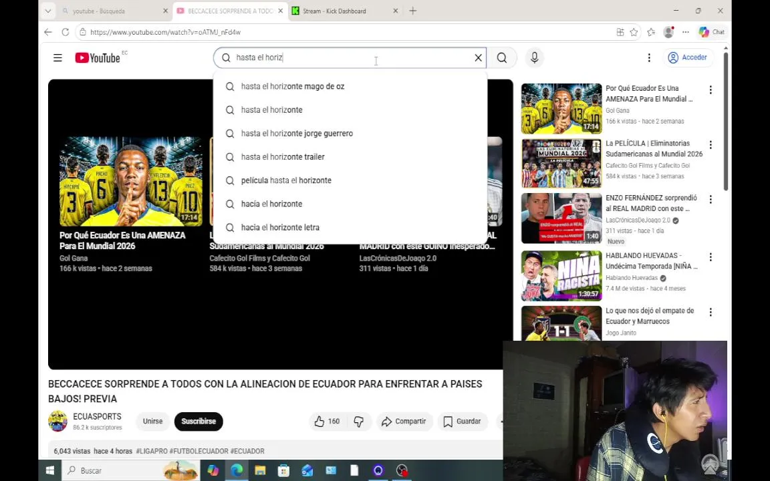Image resolution: width=770 pixels, height=481 pixels.
Task: Choose suggestion hacia el horizonte
Action: pos(350,204)
